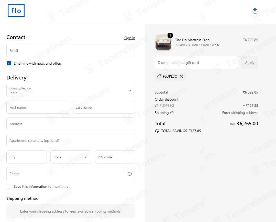The height and width of the screenshot is (222, 276).
Task: Click the Delivery heading
Action: pos(16,77)
